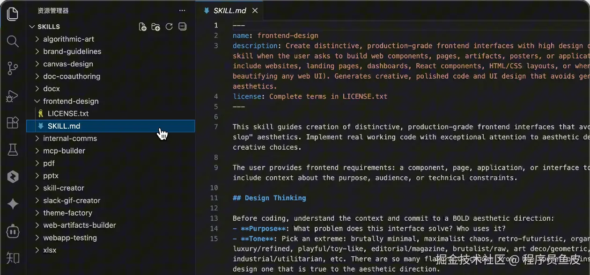Open the explorer's more actions ellipsis menu
Screen dimensions: 590x275
(182, 10)
